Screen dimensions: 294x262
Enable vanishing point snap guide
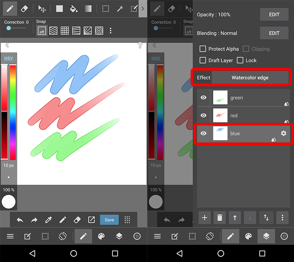[x=76, y=31]
